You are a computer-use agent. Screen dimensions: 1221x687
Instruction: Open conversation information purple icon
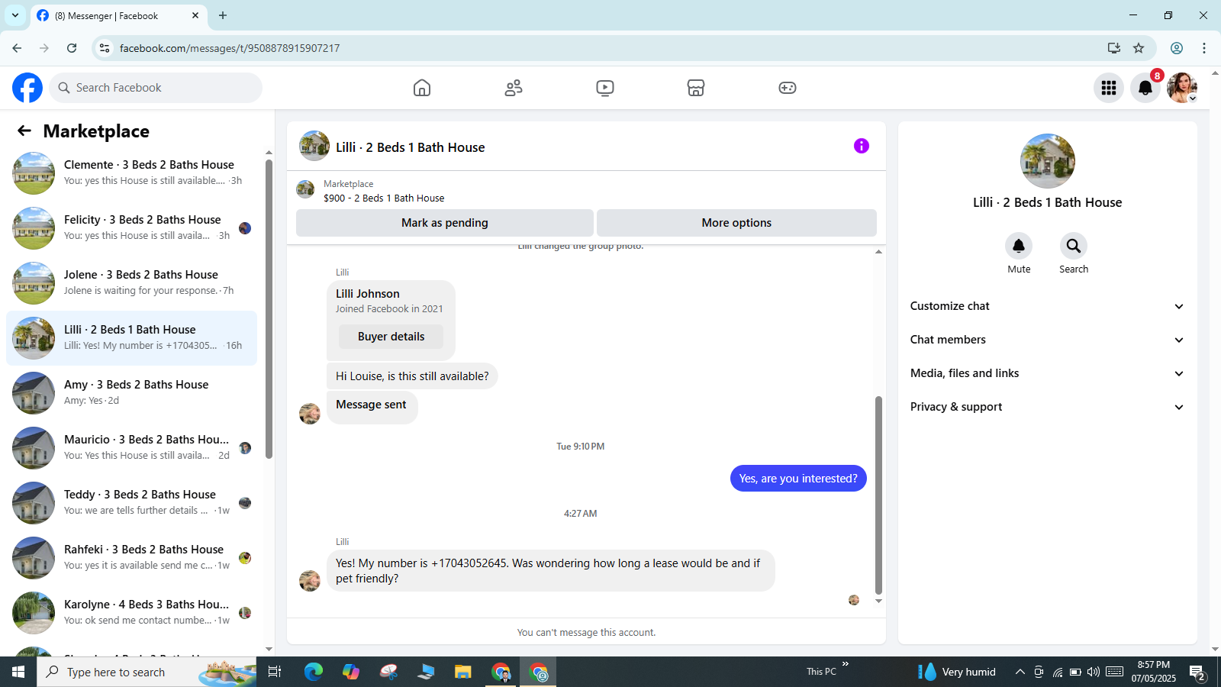click(x=862, y=146)
